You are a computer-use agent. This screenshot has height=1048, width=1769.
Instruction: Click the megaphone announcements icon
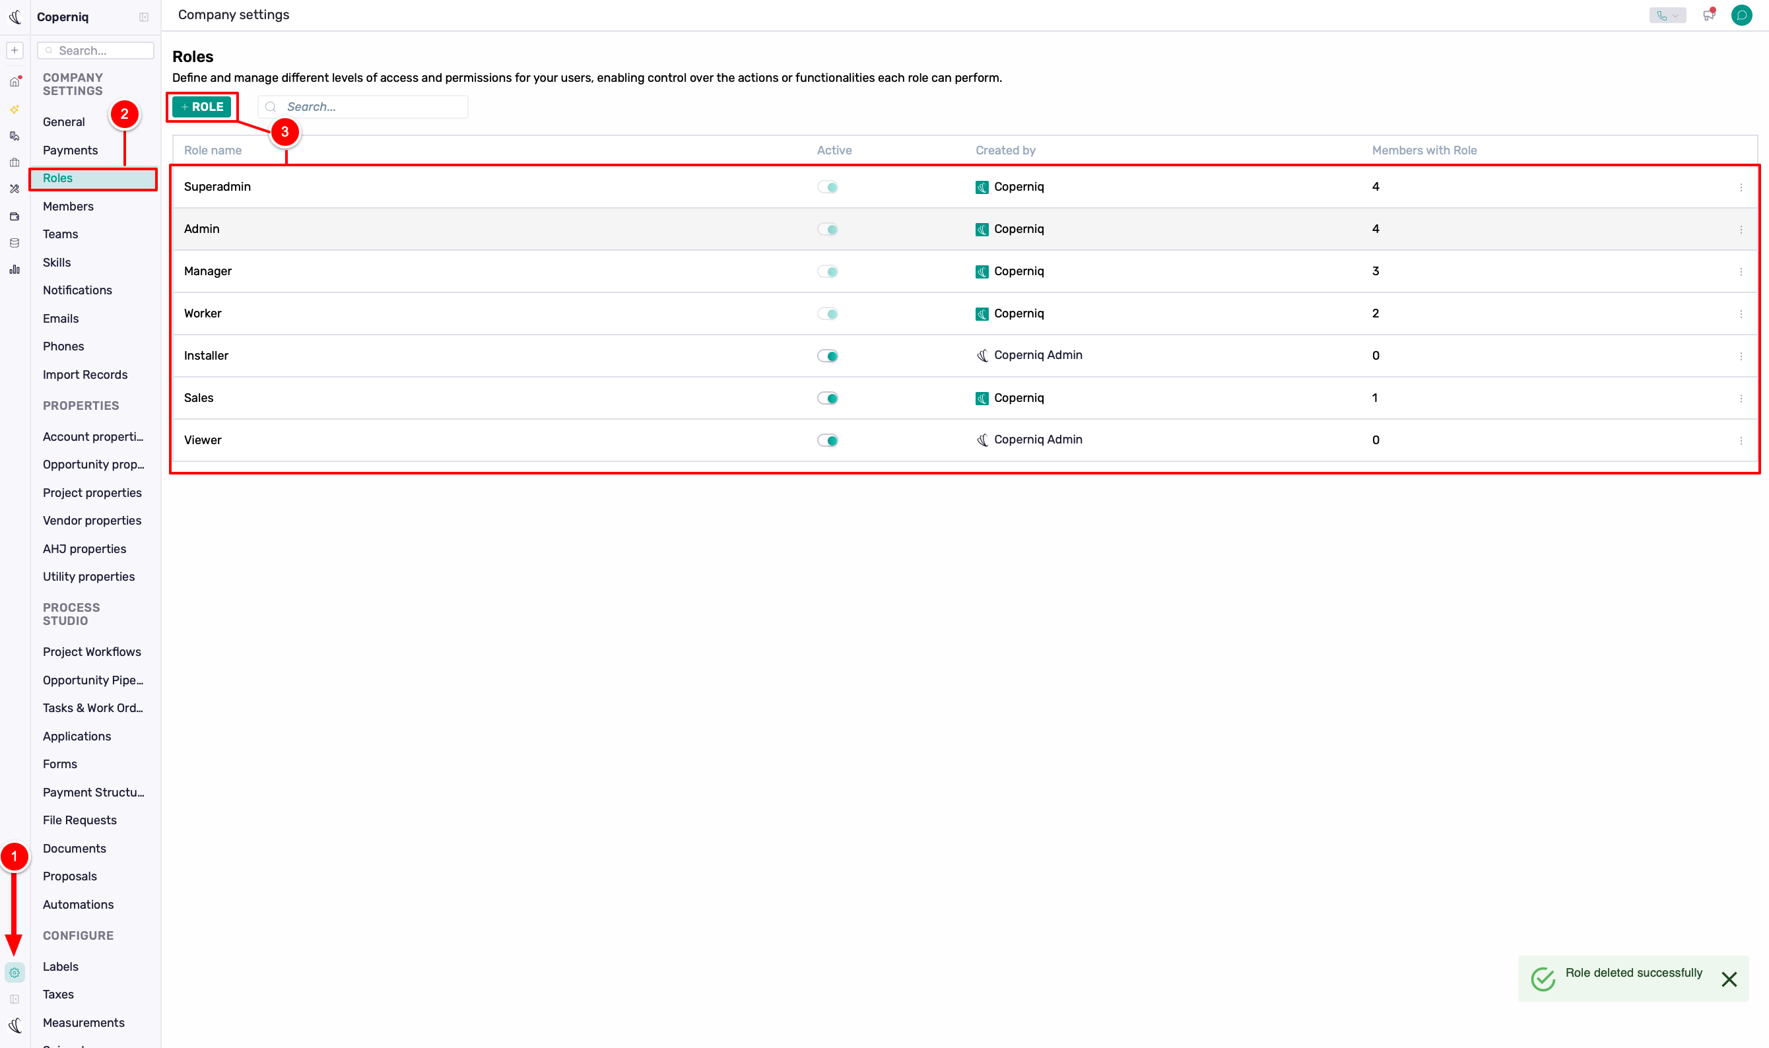(1708, 15)
